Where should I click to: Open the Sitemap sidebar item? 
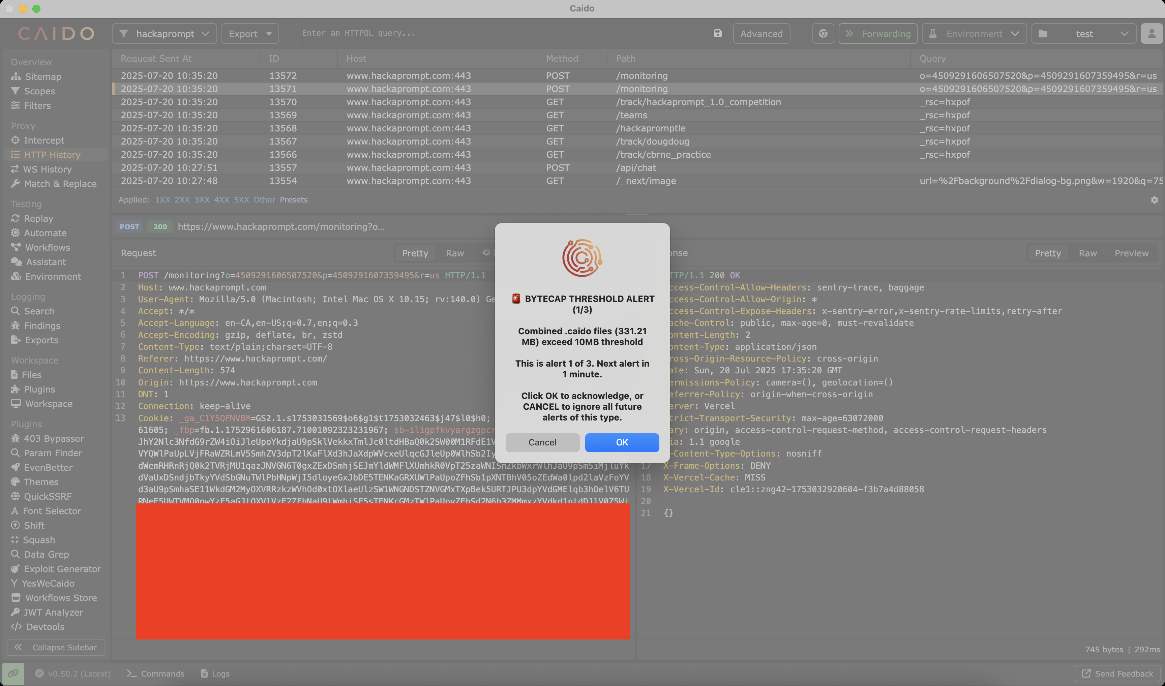[42, 77]
